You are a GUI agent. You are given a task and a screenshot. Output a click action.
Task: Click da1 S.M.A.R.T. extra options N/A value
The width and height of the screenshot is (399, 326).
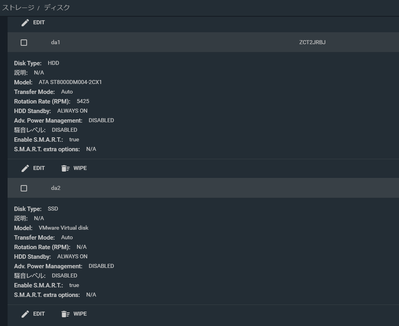click(91, 149)
